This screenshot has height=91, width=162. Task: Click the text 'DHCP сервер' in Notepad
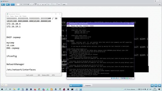click(x=13, y=37)
